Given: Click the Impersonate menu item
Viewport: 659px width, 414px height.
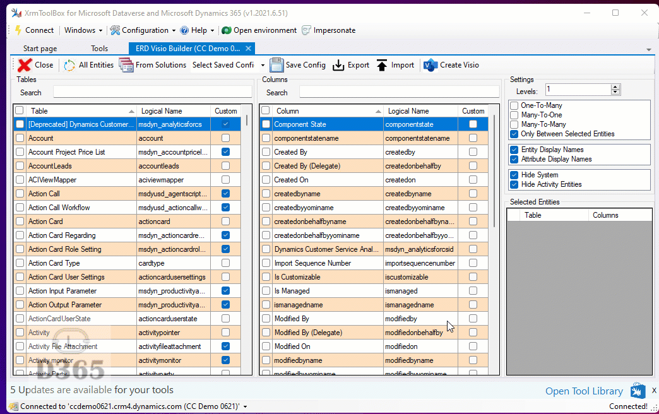Looking at the screenshot, I should coord(329,30).
